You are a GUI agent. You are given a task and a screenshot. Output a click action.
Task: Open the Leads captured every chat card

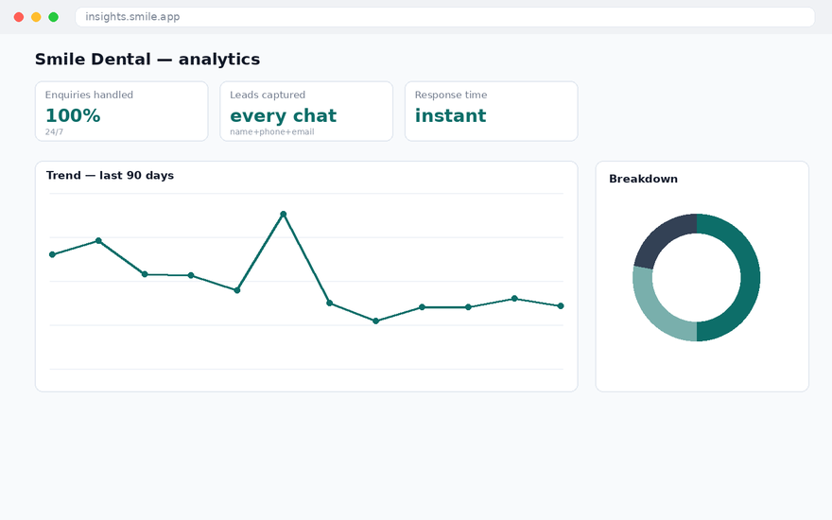(x=306, y=112)
